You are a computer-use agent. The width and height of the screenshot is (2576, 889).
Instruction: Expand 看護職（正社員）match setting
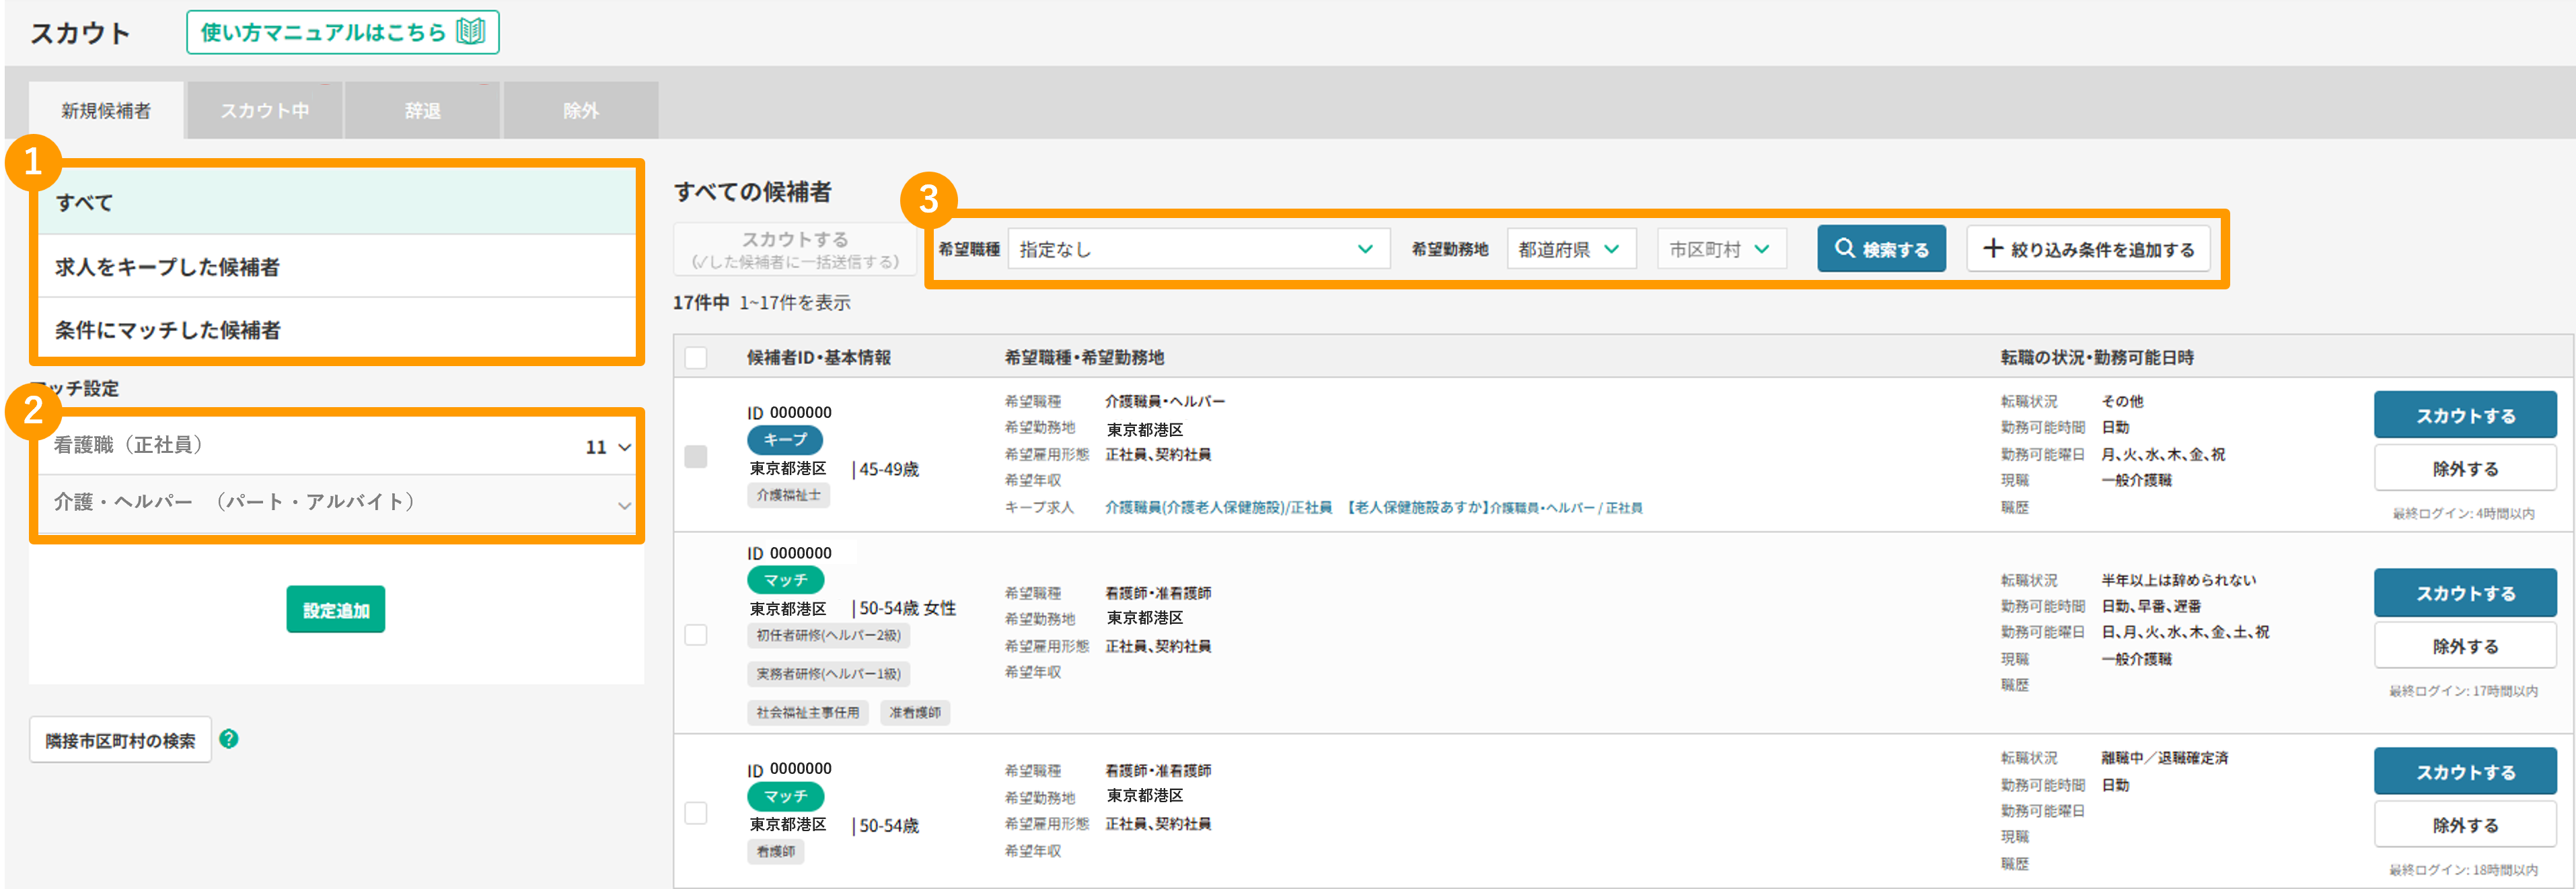(624, 447)
